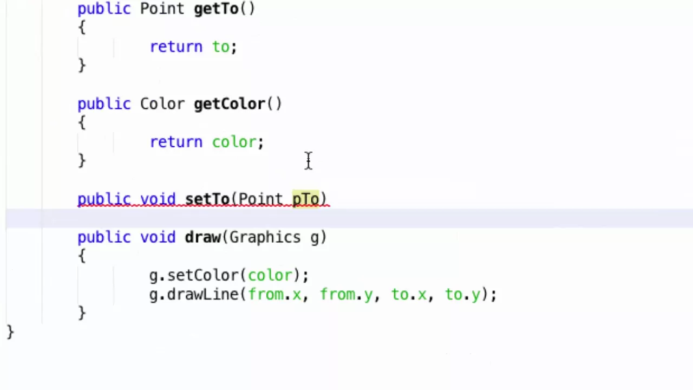Click the Point type in setTo signature
Image resolution: width=693 pixels, height=390 pixels.
(x=260, y=199)
